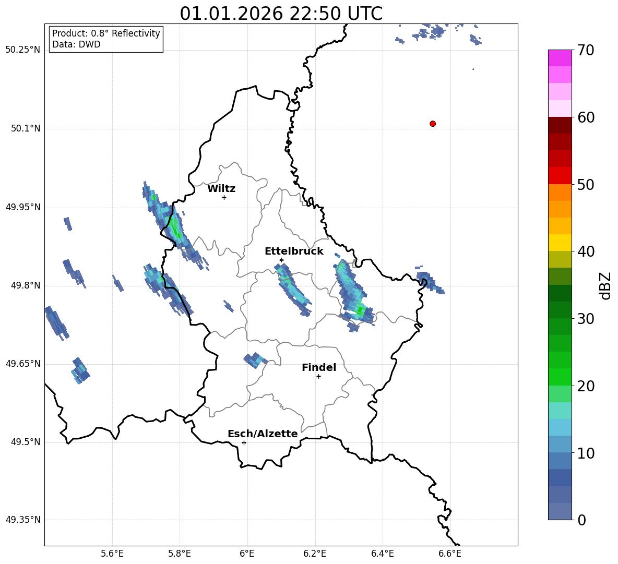Click the timestamp title 01.01.2026 22:50 UTC

pyautogui.click(x=281, y=14)
